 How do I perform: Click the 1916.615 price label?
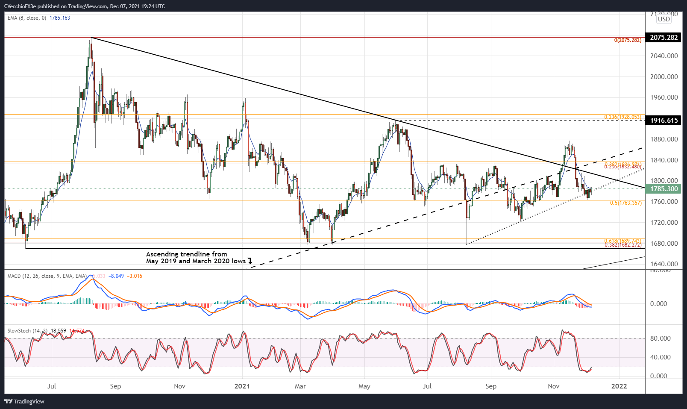coord(664,120)
